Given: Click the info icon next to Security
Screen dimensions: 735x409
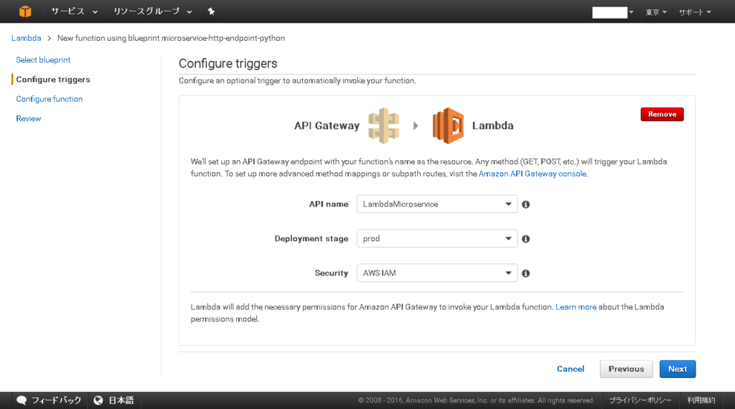Looking at the screenshot, I should point(526,273).
